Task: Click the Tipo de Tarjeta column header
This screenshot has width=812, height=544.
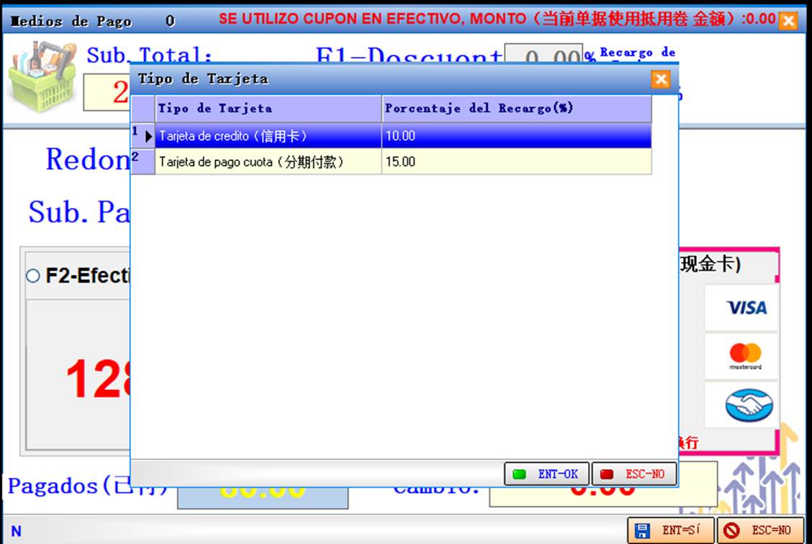Action: [x=268, y=109]
